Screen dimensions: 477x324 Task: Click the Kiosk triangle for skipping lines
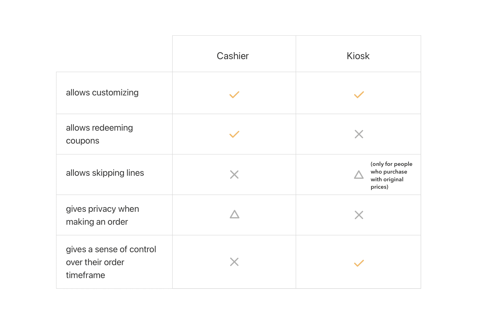pyautogui.click(x=359, y=175)
